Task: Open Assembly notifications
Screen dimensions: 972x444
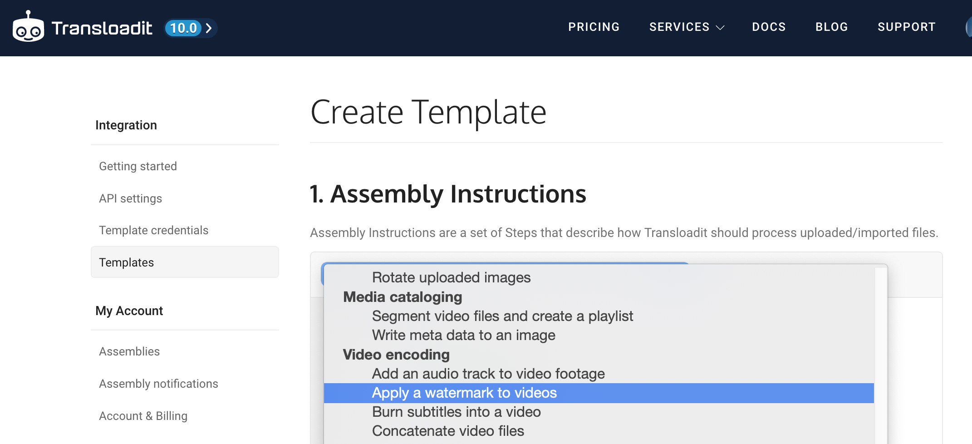Action: click(x=158, y=384)
